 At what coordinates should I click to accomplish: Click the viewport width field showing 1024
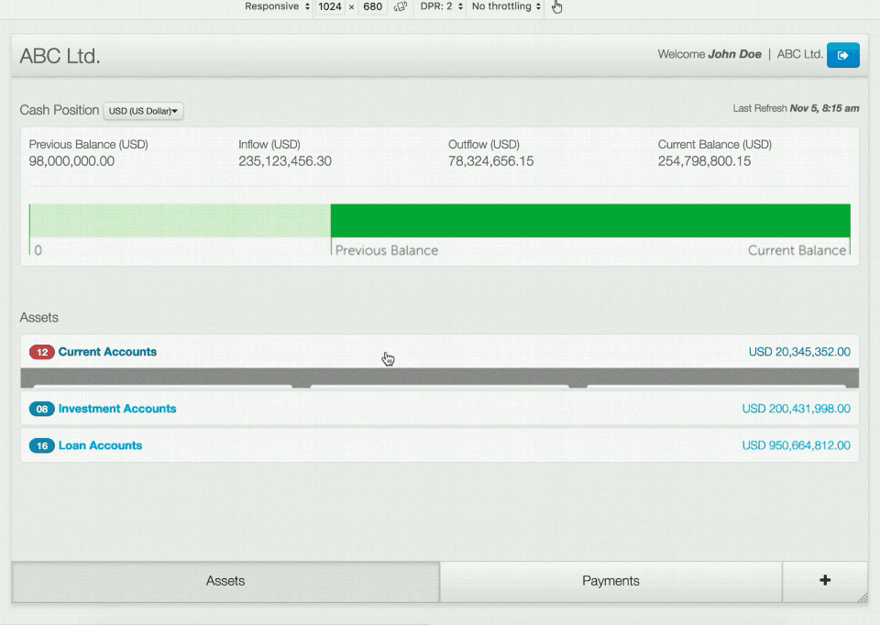[330, 7]
